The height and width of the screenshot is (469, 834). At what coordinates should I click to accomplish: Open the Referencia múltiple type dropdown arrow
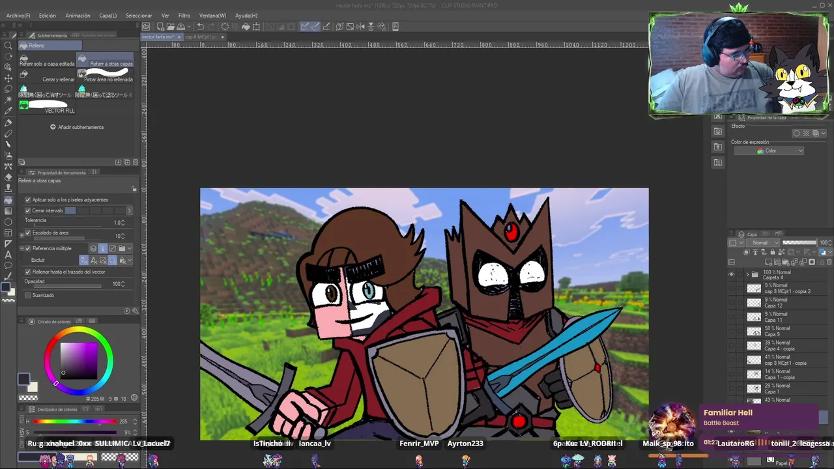click(130, 249)
